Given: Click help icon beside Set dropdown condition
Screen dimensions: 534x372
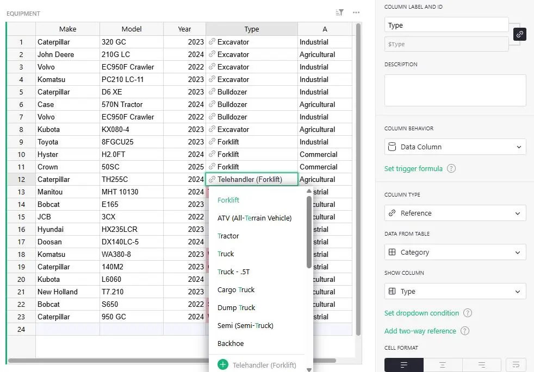Looking at the screenshot, I should (x=468, y=313).
